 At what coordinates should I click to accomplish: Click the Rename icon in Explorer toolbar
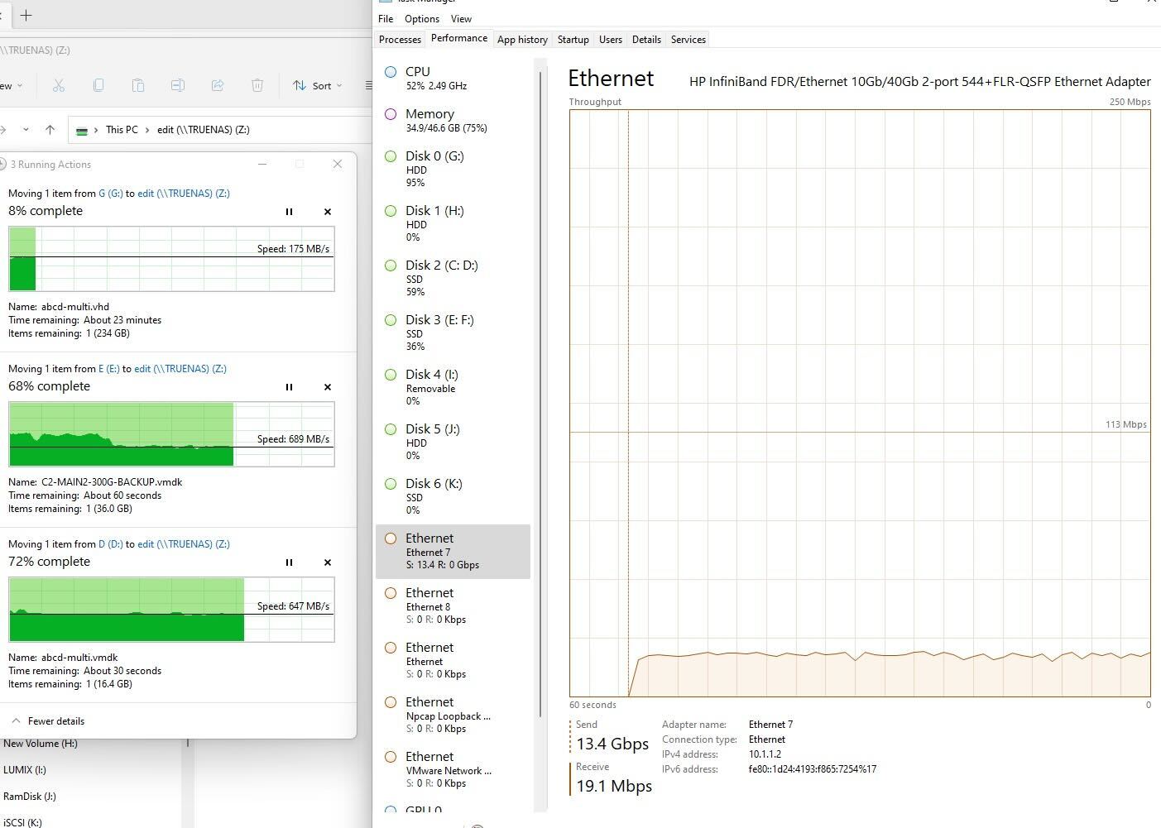coord(177,85)
